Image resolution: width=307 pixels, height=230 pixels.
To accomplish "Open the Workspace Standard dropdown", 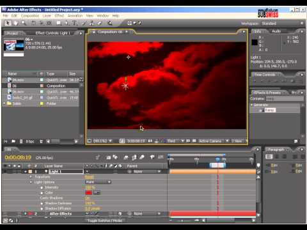I will [282, 23].
